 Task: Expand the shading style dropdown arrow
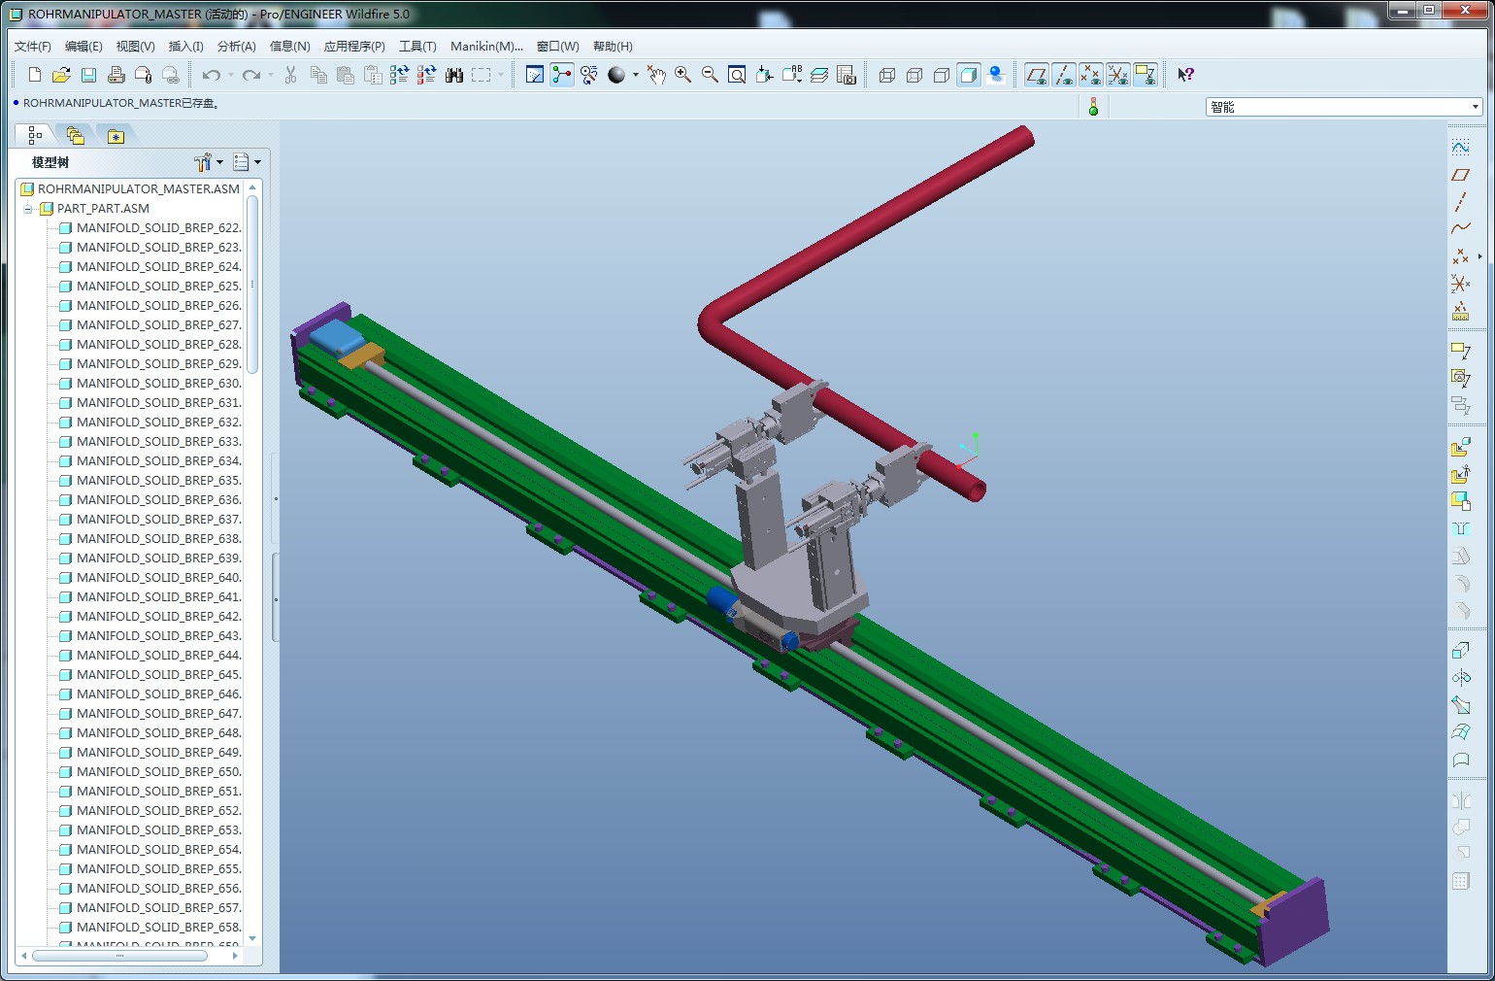point(636,75)
